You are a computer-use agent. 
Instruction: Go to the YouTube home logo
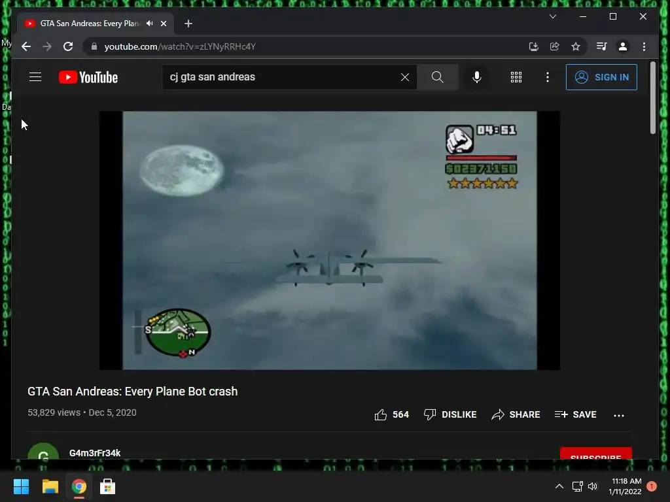(88, 77)
